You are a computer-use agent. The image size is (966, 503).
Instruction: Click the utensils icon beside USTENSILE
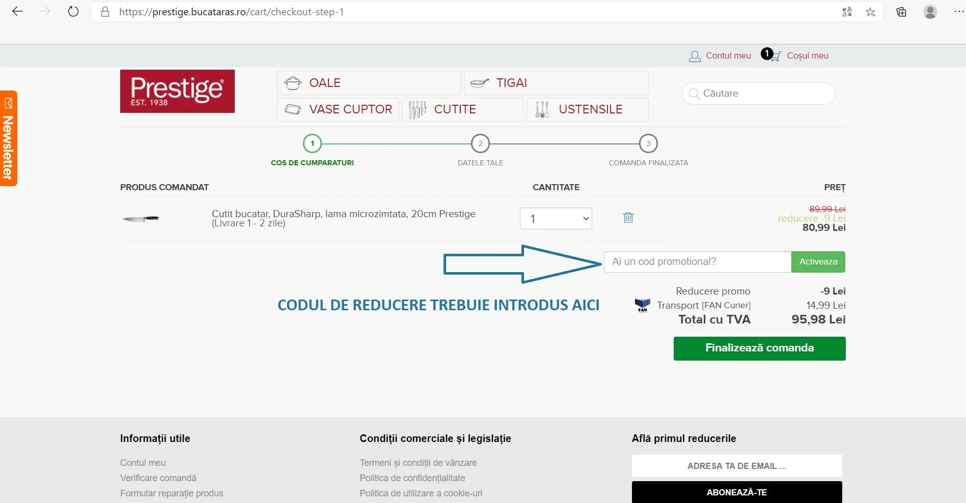point(542,109)
